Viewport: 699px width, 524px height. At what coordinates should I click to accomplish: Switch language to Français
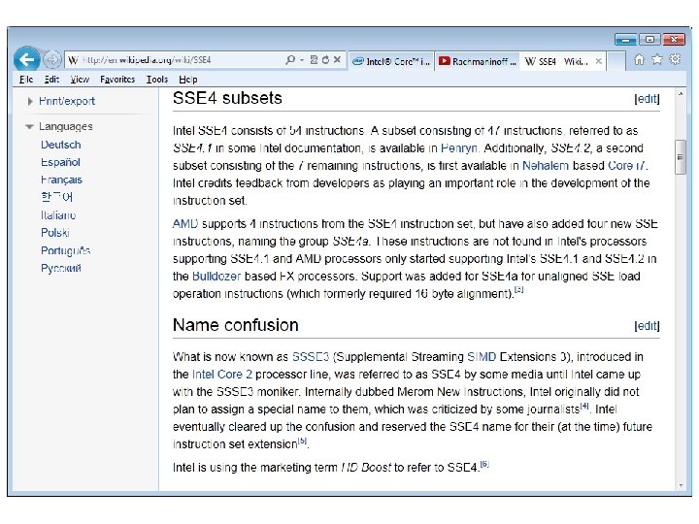click(61, 180)
